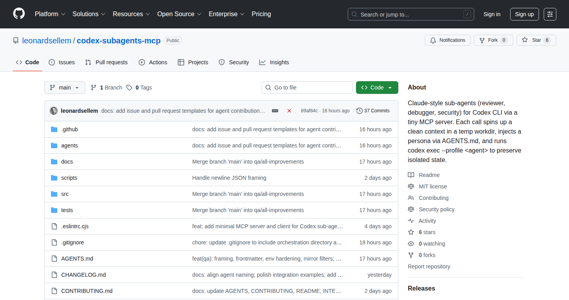Viewport: 569px width, 300px height.
Task: View the 0 Tags list
Action: click(x=139, y=88)
